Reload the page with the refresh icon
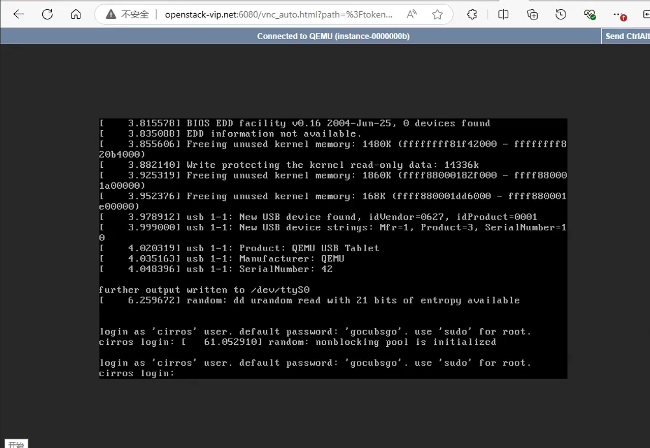 click(47, 15)
